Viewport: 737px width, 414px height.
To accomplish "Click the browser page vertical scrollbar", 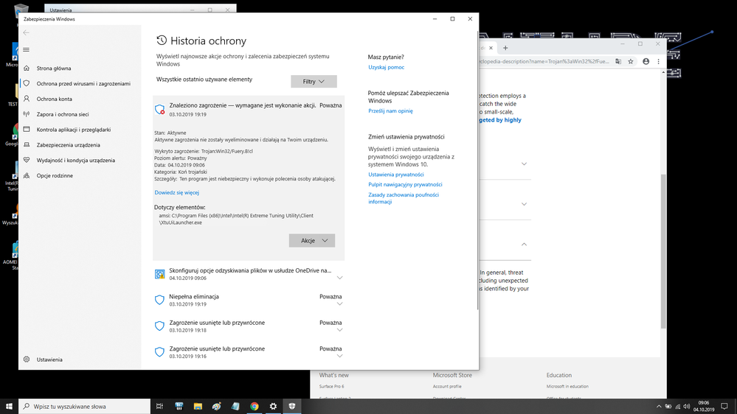I will 663,251.
